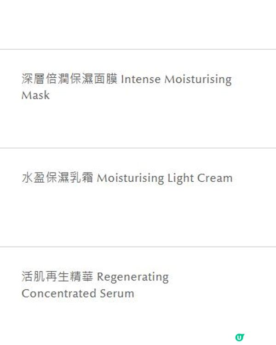
Task: Click the word Cream in middle item
Action: coord(215,178)
